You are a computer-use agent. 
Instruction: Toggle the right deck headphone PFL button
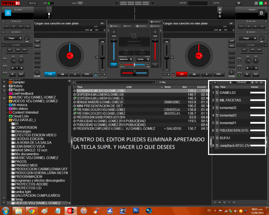tap(155, 64)
